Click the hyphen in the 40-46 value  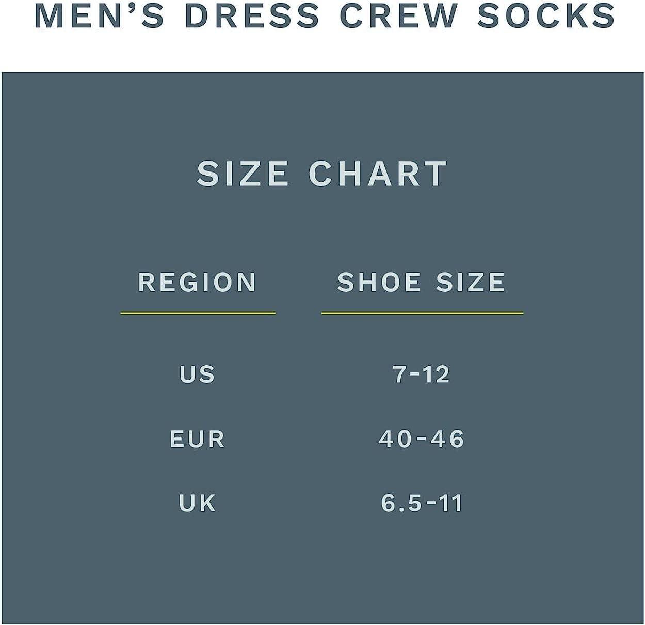click(x=422, y=440)
